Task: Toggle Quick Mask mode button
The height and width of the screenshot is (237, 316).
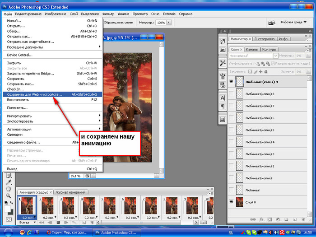Action: pyautogui.click(x=9, y=219)
